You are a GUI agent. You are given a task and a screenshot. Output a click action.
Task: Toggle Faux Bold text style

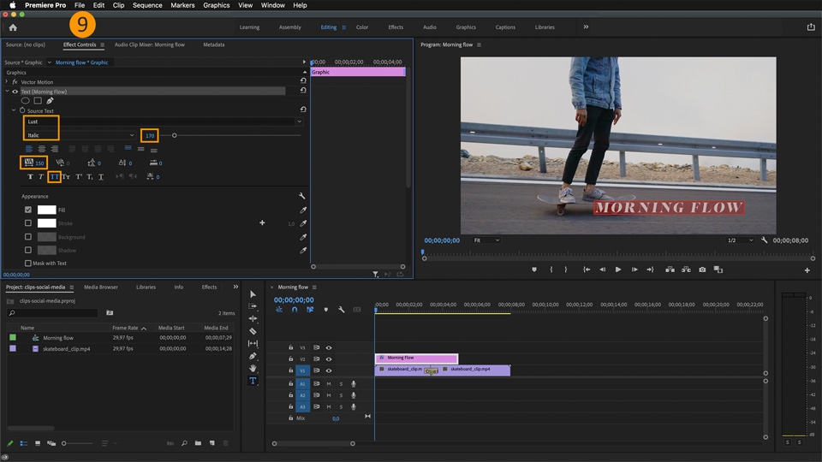(x=30, y=177)
